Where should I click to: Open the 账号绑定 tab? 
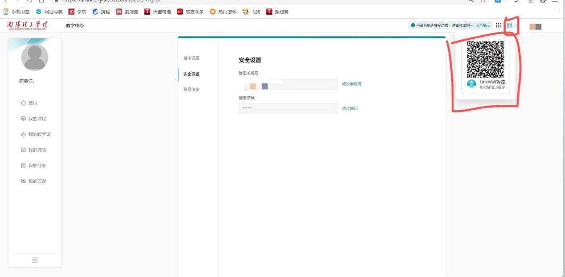click(x=192, y=90)
